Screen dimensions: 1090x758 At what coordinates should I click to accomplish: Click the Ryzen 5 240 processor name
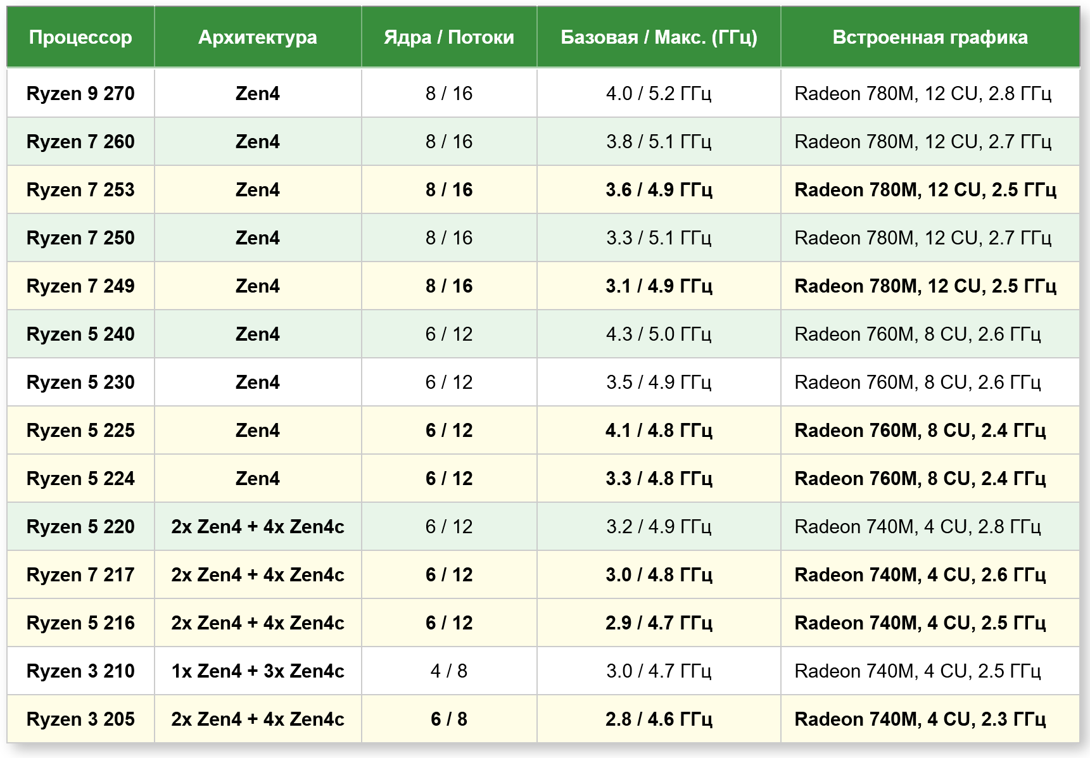[x=80, y=334]
